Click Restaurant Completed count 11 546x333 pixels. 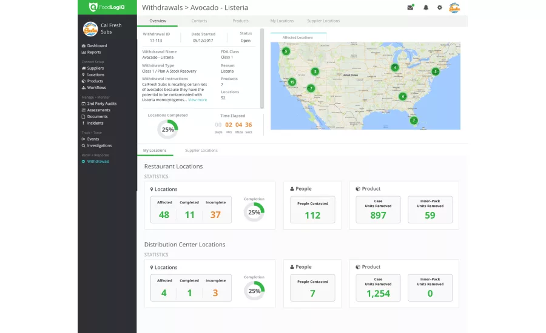[x=189, y=215]
